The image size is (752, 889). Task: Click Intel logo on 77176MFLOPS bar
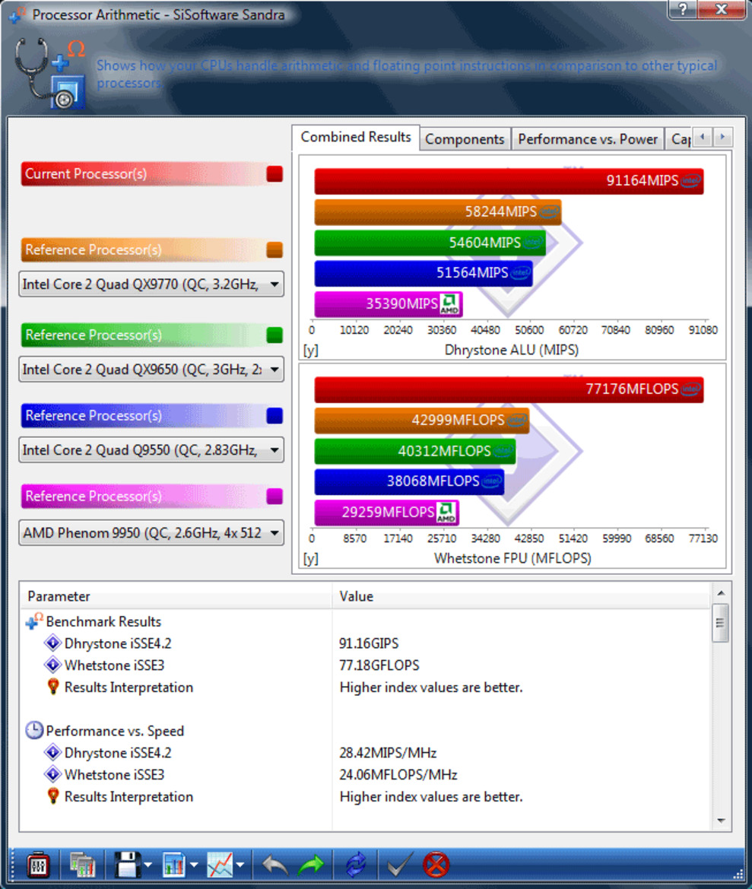coord(691,389)
